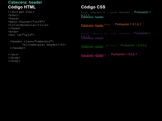Click the purple "Cabecera: header" sample

tap(92, 38)
